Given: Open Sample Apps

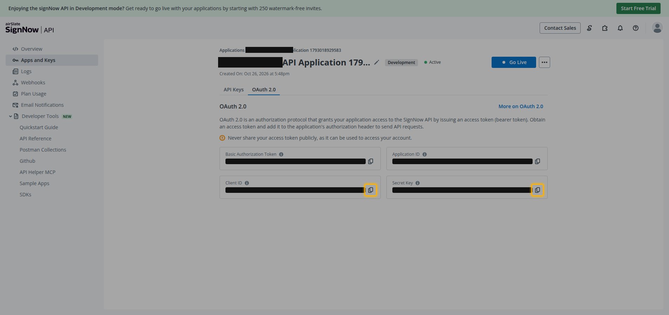Looking at the screenshot, I should (34, 183).
